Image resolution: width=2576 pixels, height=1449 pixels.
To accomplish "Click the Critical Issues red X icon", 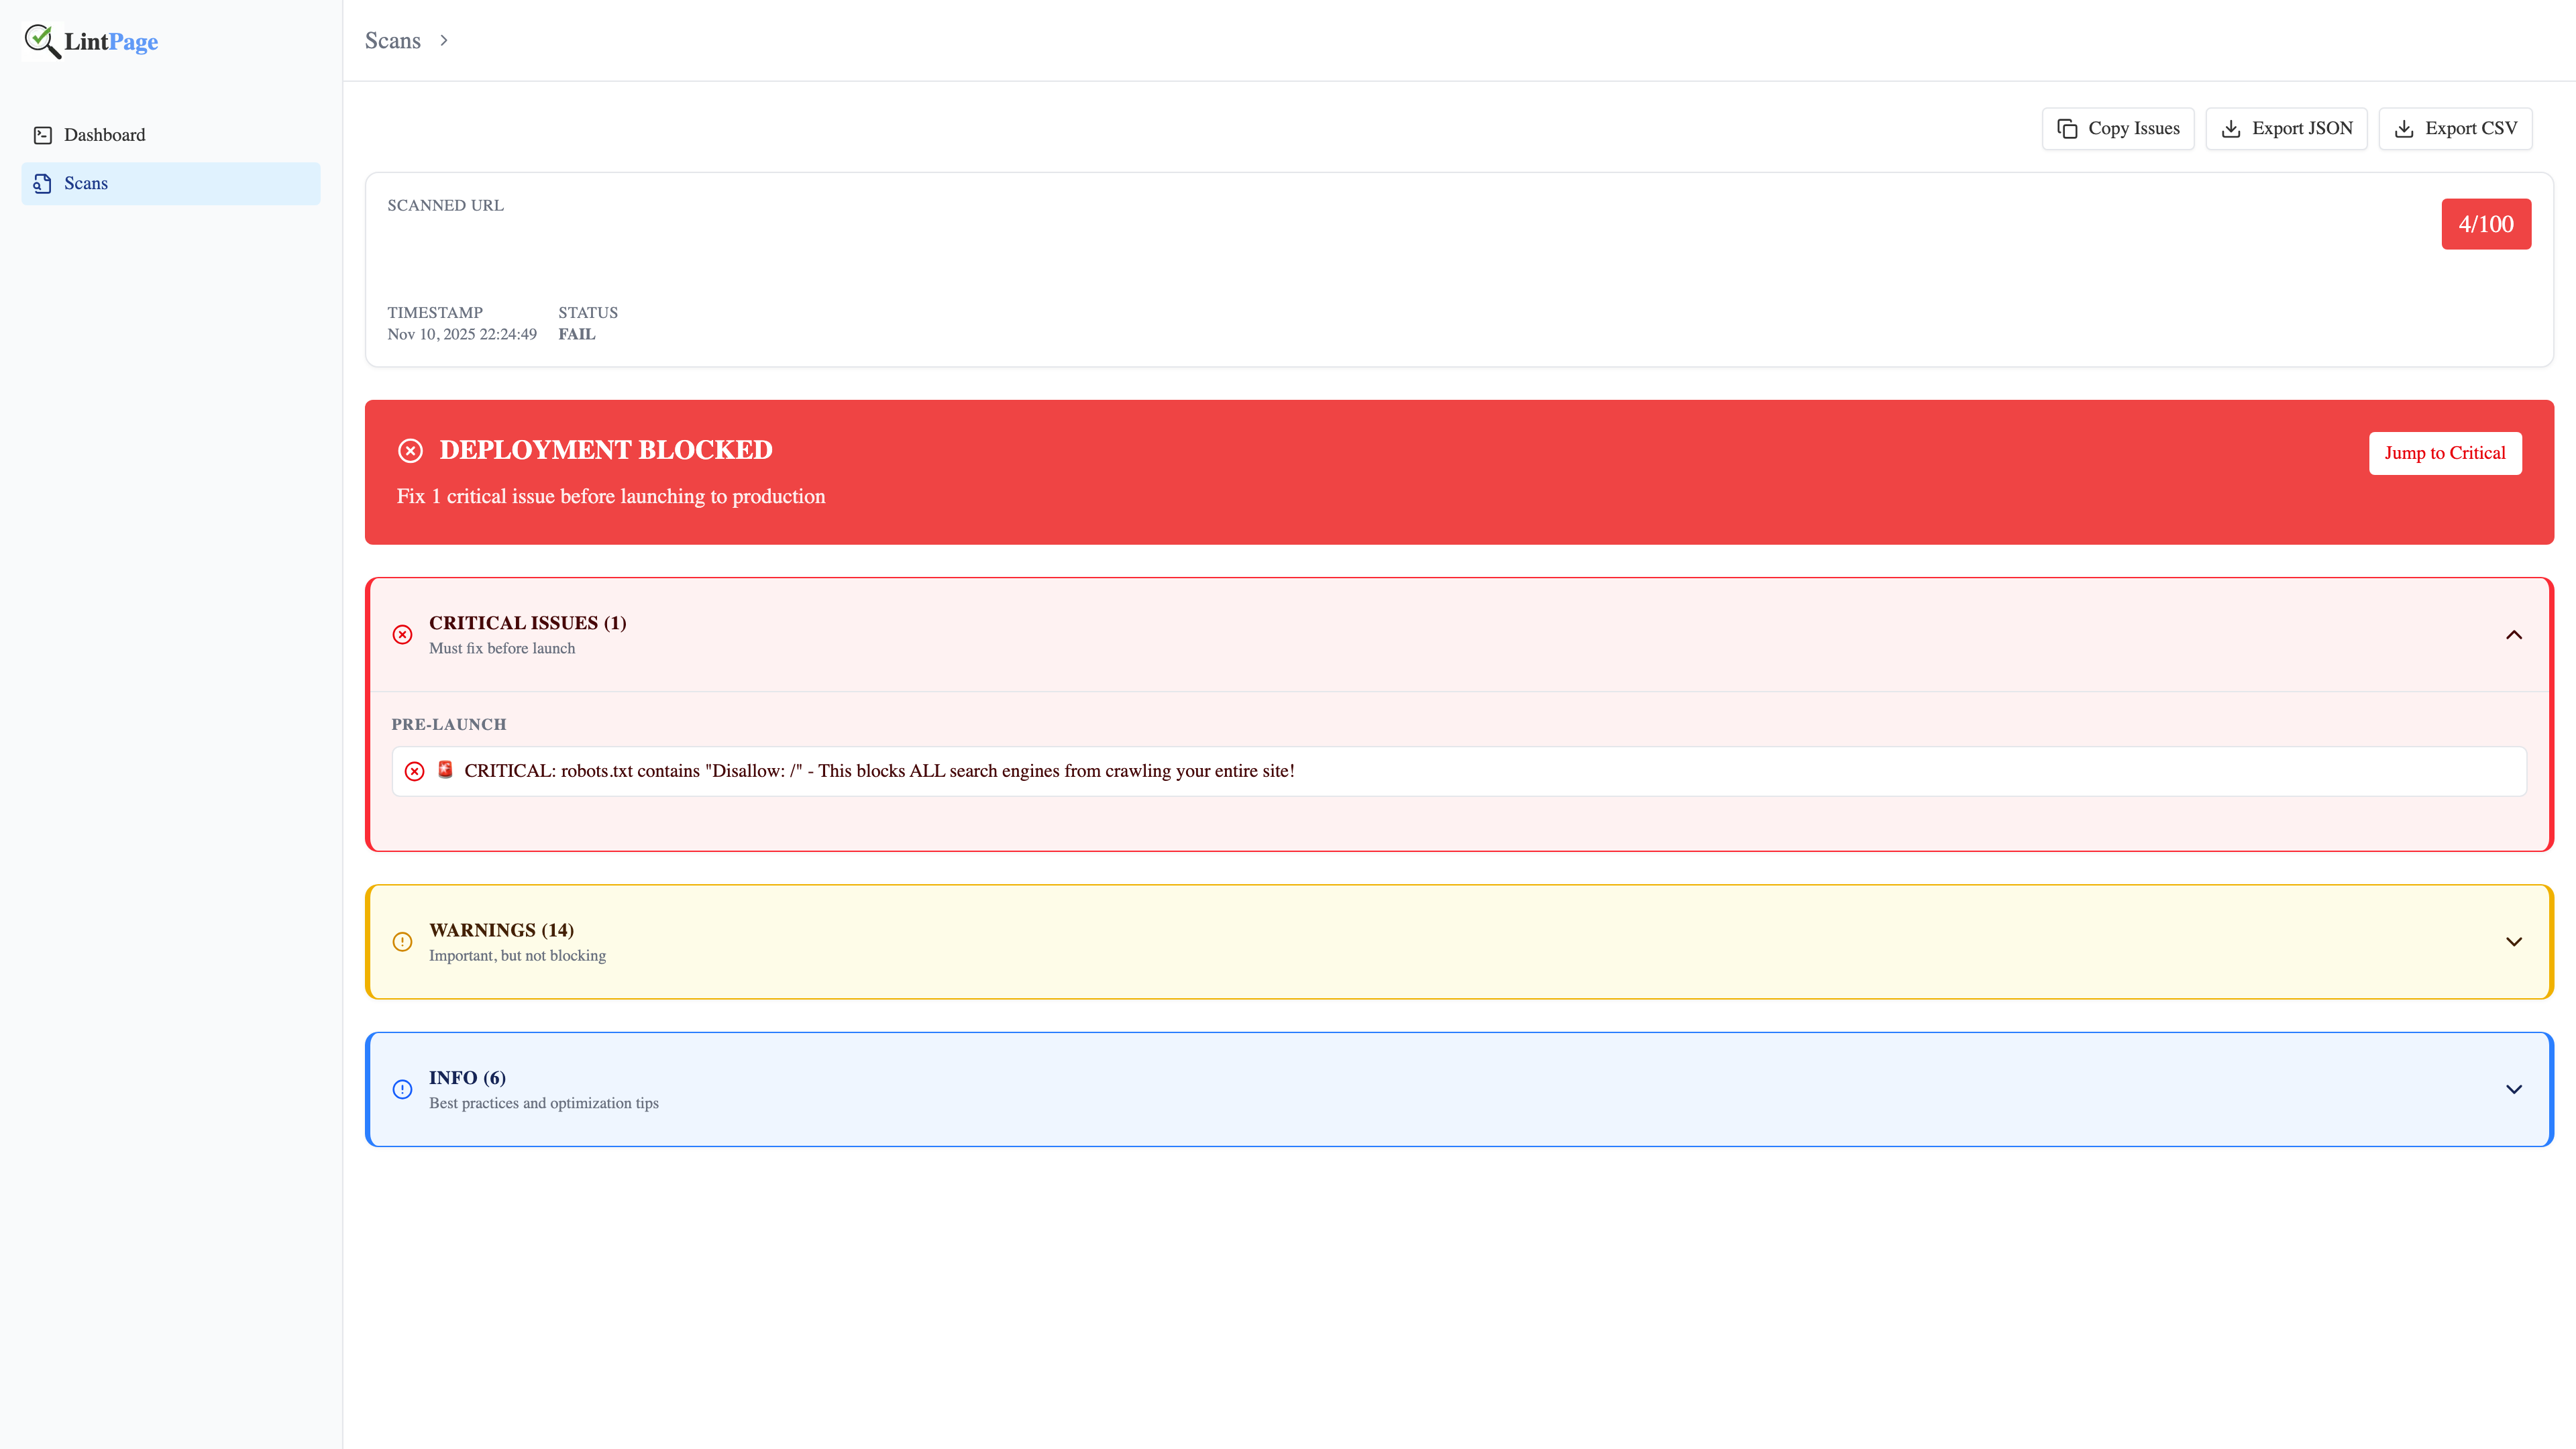I will pos(402,635).
